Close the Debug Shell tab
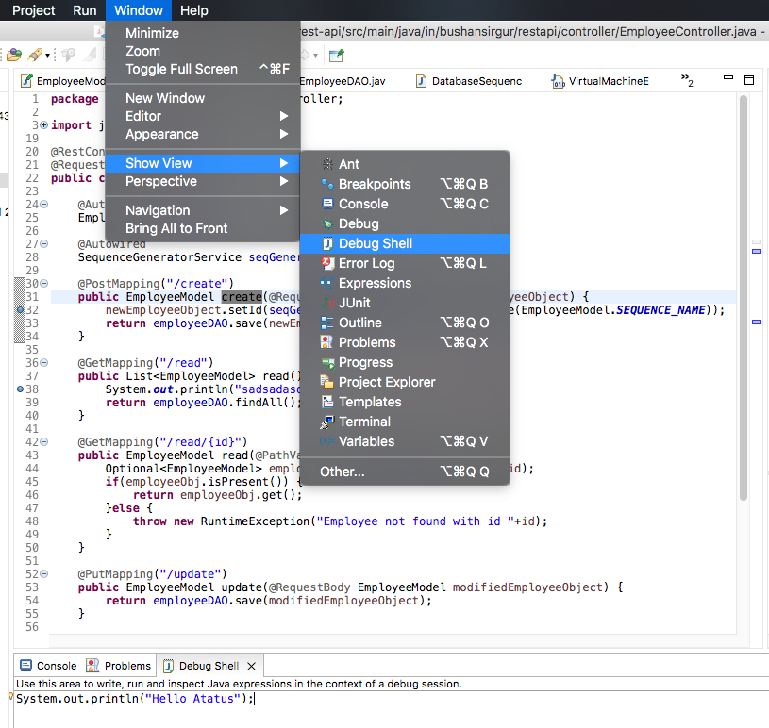This screenshot has height=728, width=769. click(x=250, y=665)
